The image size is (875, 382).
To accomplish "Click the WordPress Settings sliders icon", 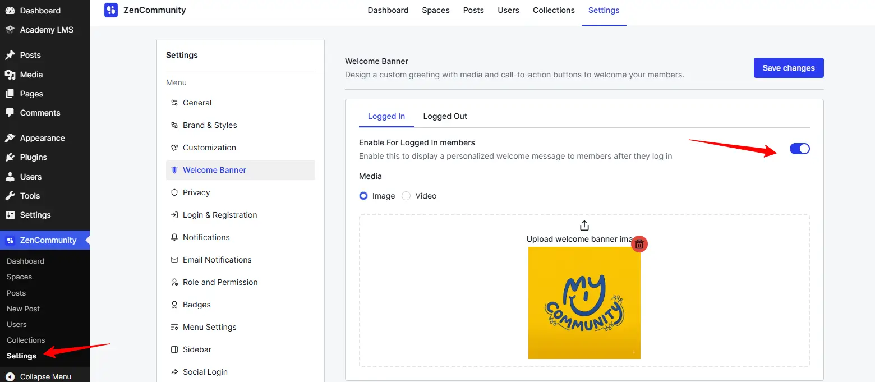I will point(10,215).
